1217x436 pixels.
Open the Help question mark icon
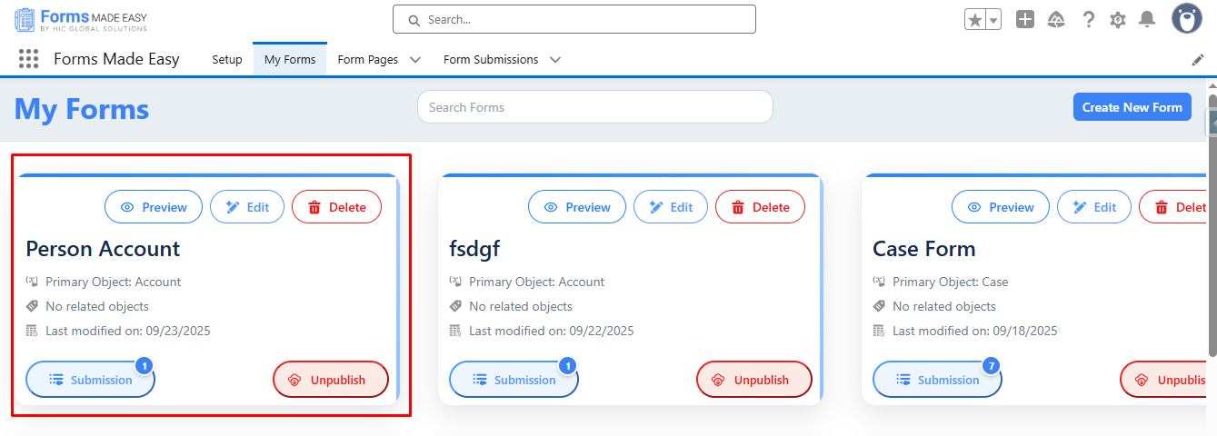point(1088,19)
